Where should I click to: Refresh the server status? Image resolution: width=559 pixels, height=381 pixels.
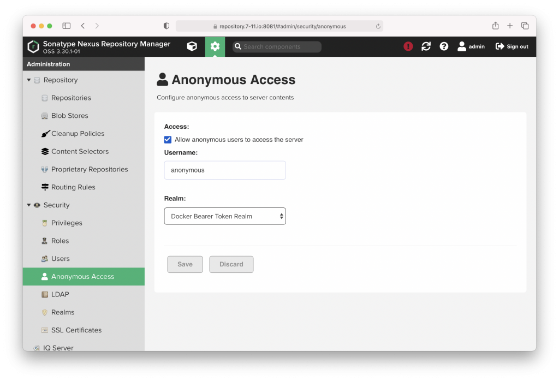426,46
